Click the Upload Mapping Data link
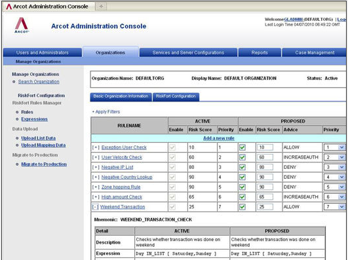Screen dimensions: 348x260 [x=43, y=145]
